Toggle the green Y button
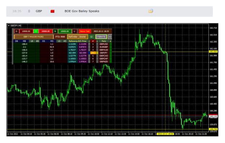 coord(36,31)
